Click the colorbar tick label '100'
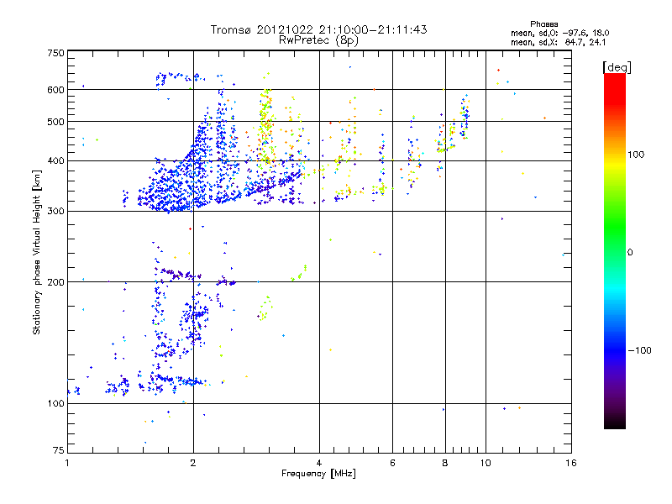 pyautogui.click(x=636, y=155)
